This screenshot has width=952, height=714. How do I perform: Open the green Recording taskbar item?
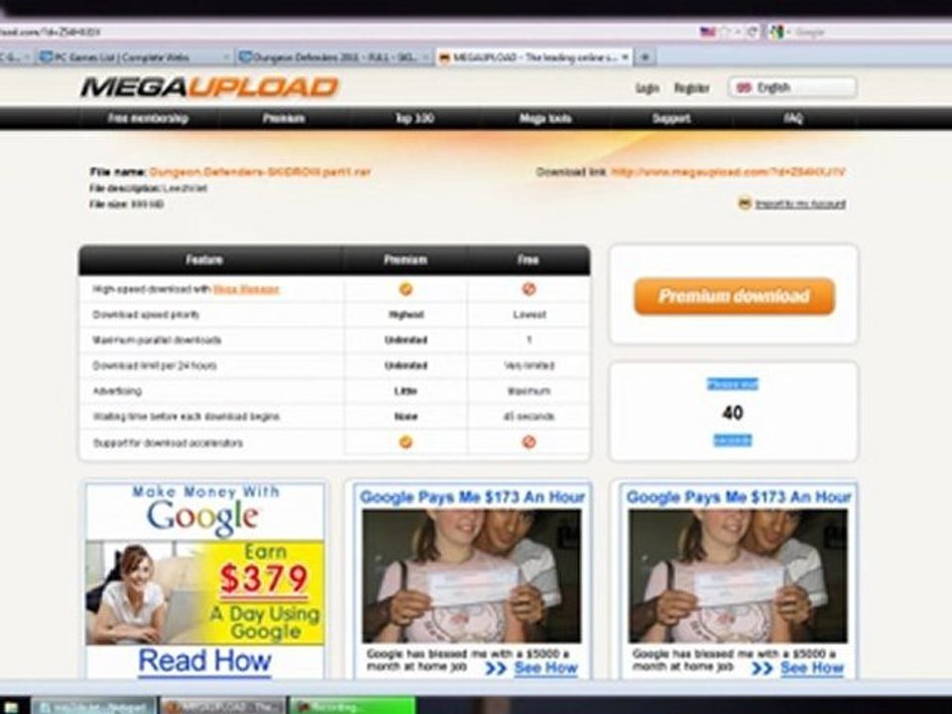tap(353, 706)
